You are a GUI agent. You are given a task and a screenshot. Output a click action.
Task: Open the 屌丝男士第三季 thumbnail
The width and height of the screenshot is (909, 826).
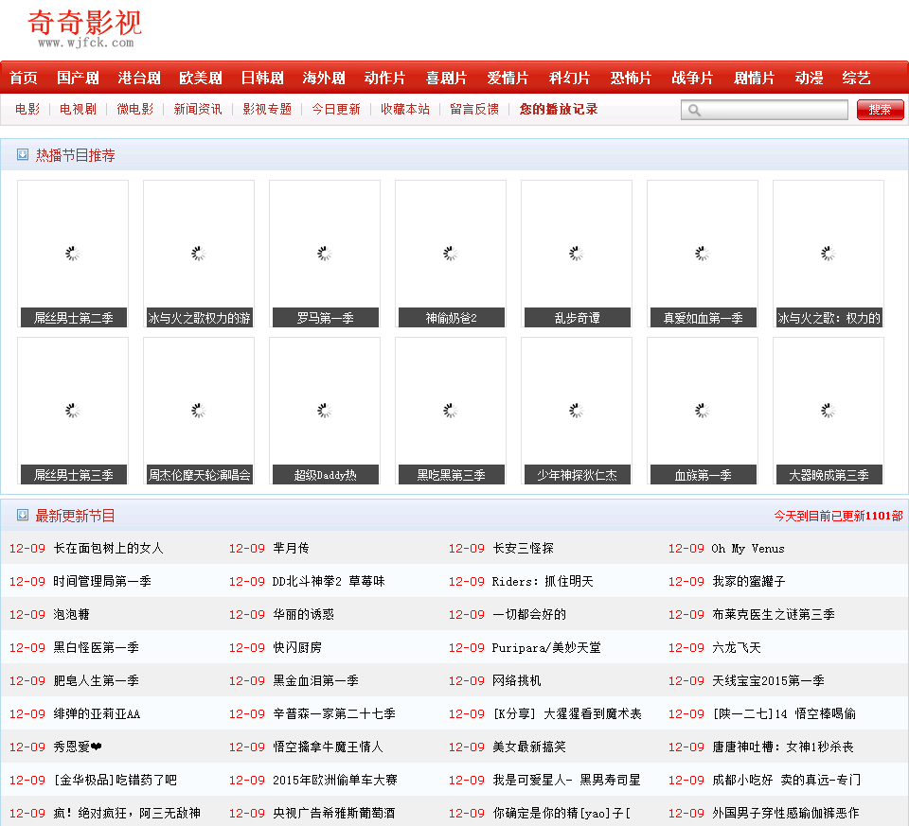(73, 412)
